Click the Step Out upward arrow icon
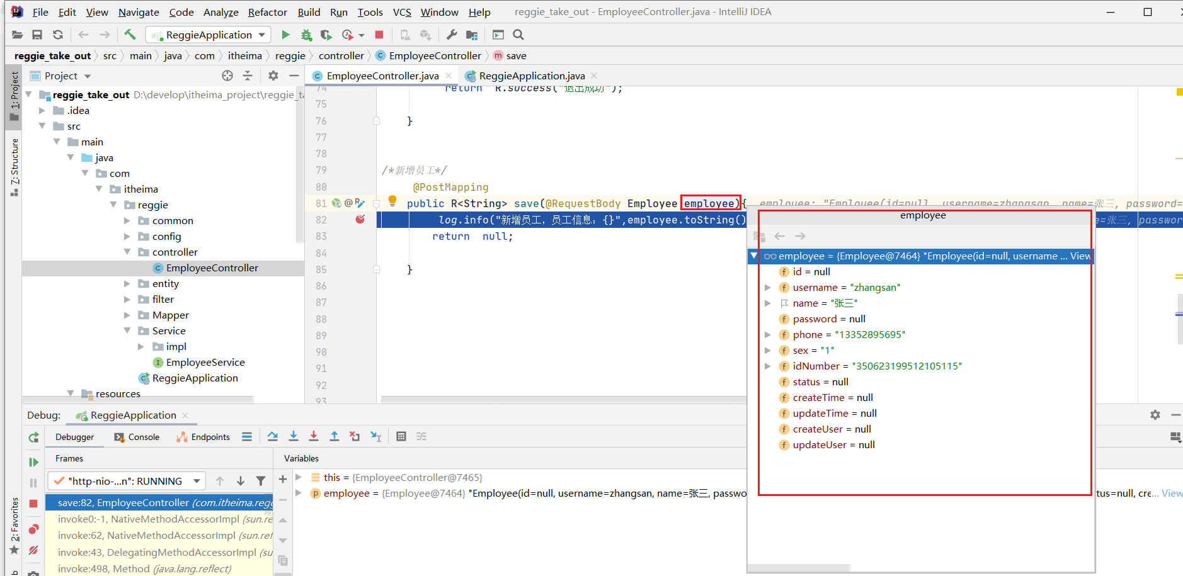Viewport: 1183px width, 576px height. pos(334,436)
